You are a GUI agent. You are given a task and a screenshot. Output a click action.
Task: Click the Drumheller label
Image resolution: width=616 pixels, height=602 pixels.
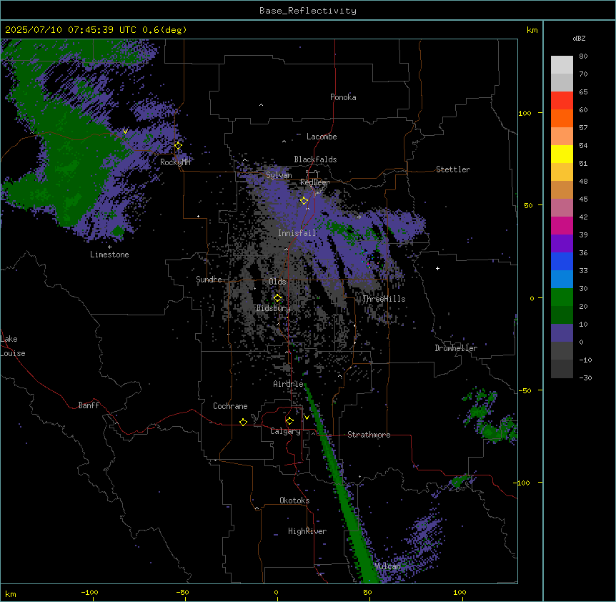coord(456,348)
